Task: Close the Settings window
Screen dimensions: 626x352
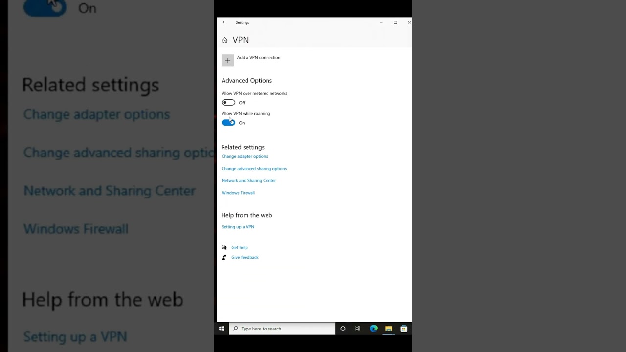Action: 409,22
